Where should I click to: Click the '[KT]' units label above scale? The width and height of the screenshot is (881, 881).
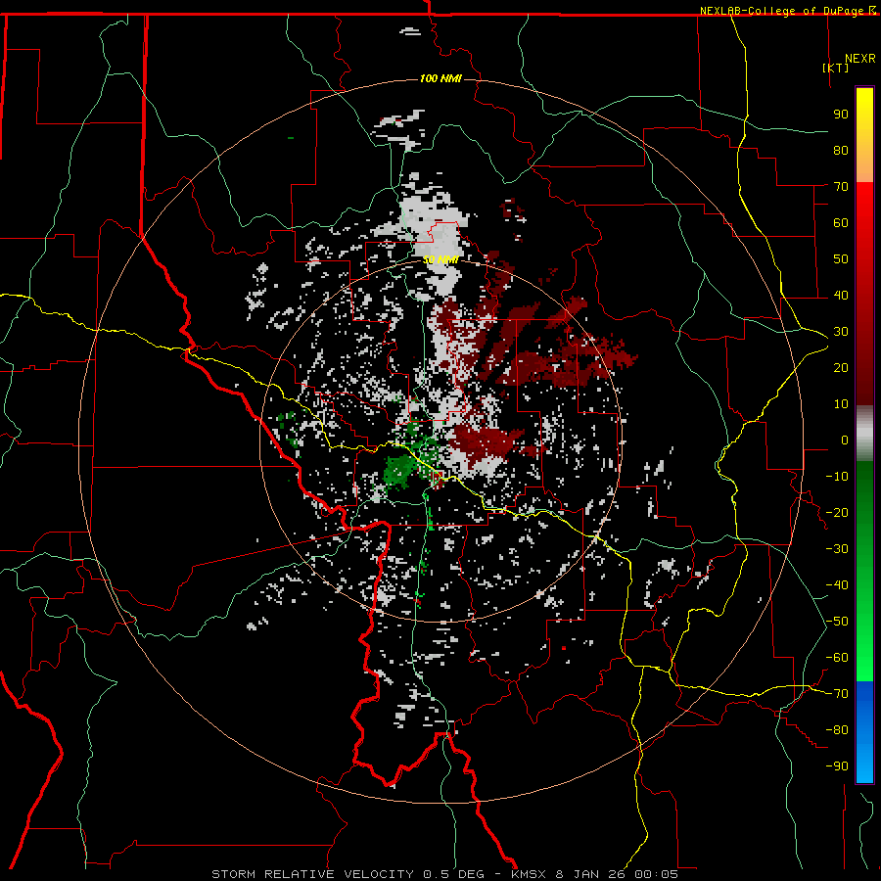835,68
